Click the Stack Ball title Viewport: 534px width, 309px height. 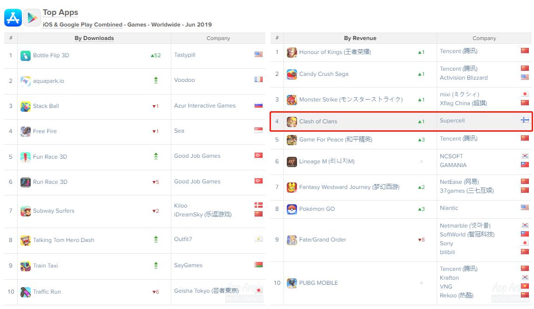[46, 106]
